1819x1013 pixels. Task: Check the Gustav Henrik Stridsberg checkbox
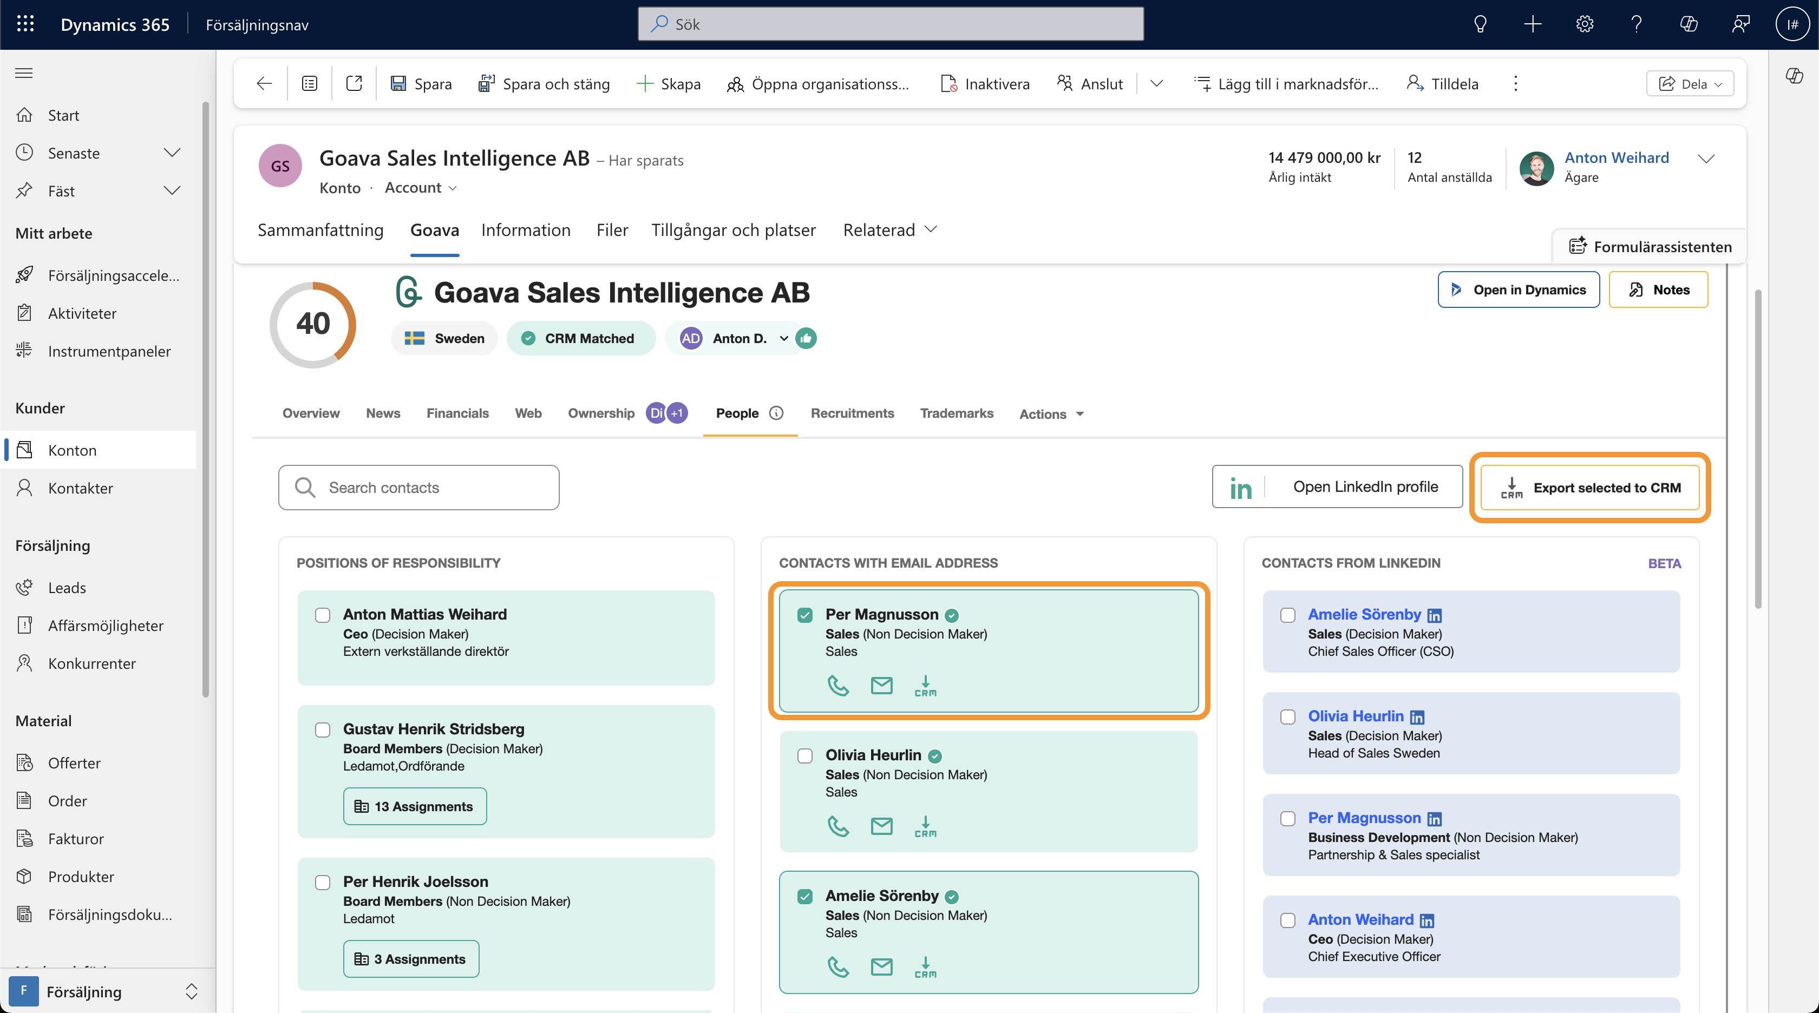click(323, 730)
